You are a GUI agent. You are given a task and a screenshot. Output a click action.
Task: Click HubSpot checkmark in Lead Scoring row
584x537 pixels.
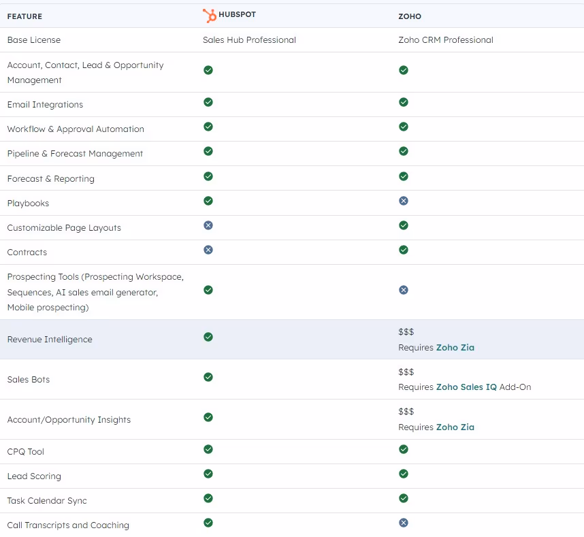coord(208,474)
